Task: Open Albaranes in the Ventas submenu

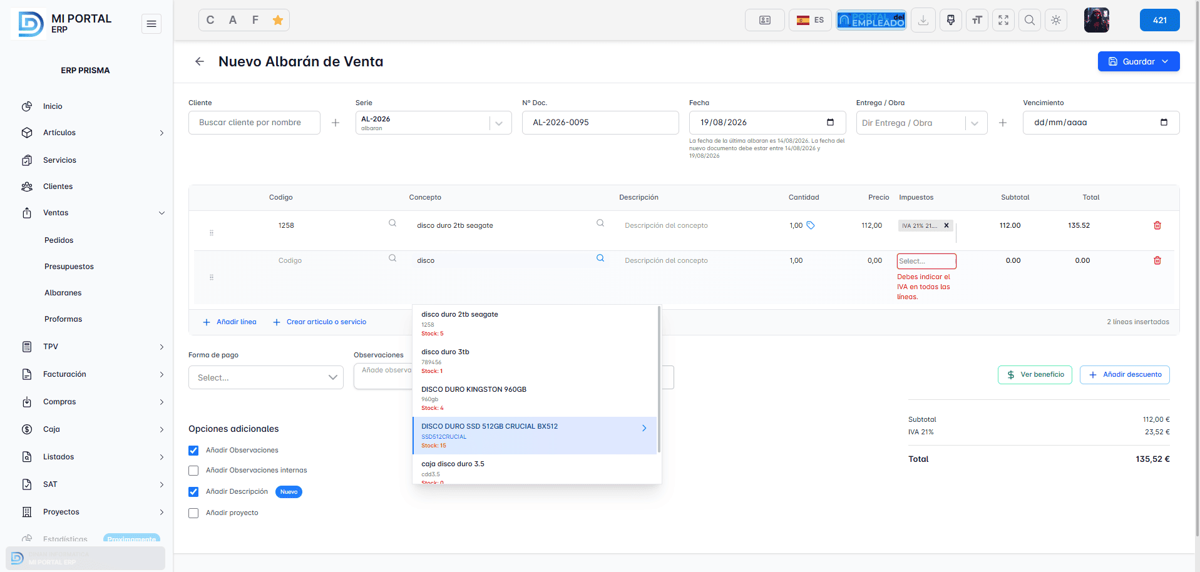Action: (63, 293)
